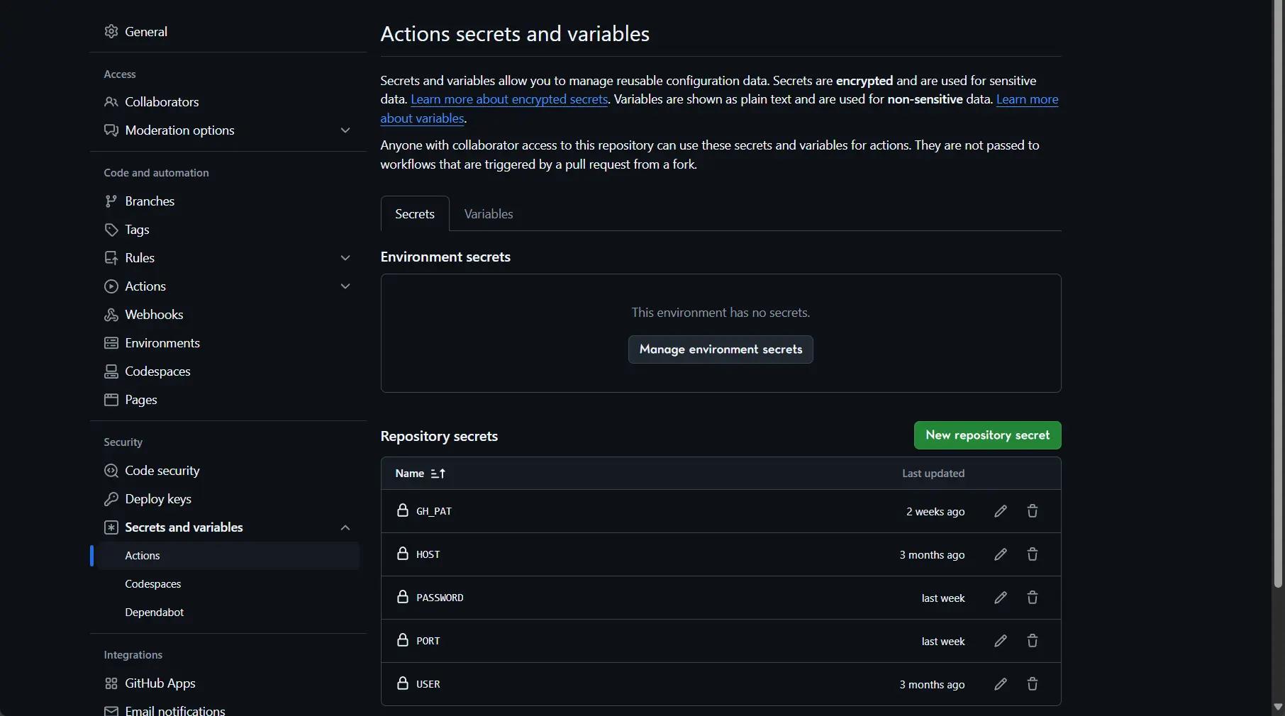This screenshot has width=1285, height=716.
Task: Click New repository secret button
Action: pos(987,435)
